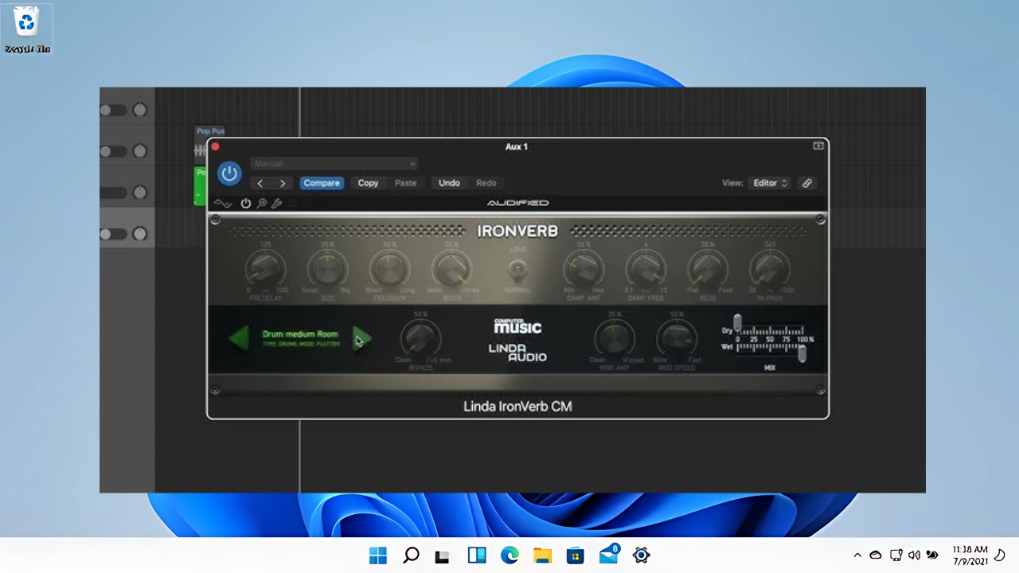Click the Linda IronVerb CM title text

click(x=517, y=406)
